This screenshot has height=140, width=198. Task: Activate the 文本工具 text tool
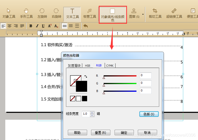pyautogui.click(x=72, y=14)
